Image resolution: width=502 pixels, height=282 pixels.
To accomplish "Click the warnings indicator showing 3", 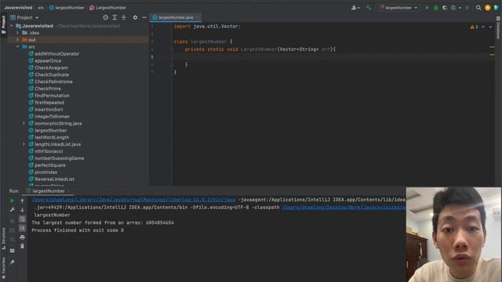I will point(474,27).
